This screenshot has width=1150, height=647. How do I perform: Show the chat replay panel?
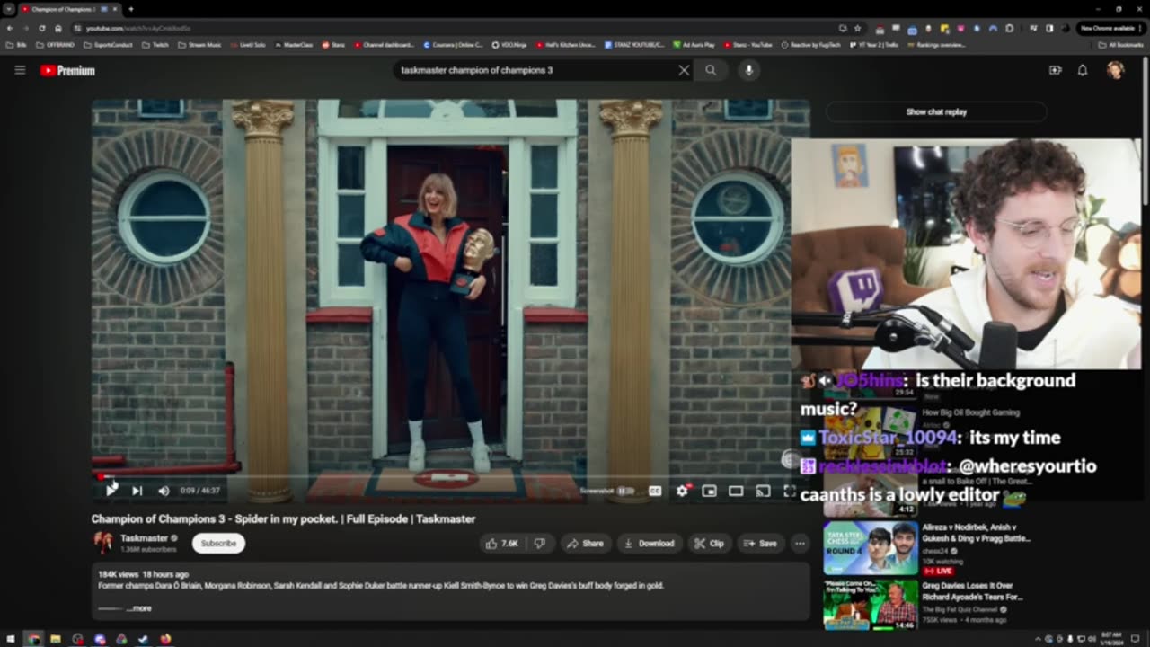click(x=936, y=111)
